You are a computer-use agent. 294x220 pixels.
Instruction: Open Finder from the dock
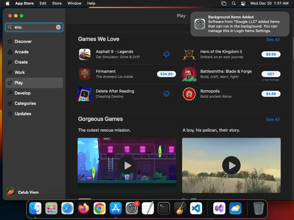pos(35,208)
